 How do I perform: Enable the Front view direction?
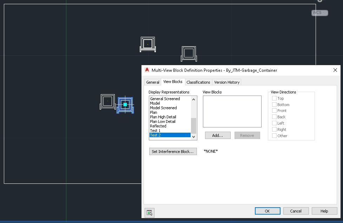click(274, 111)
